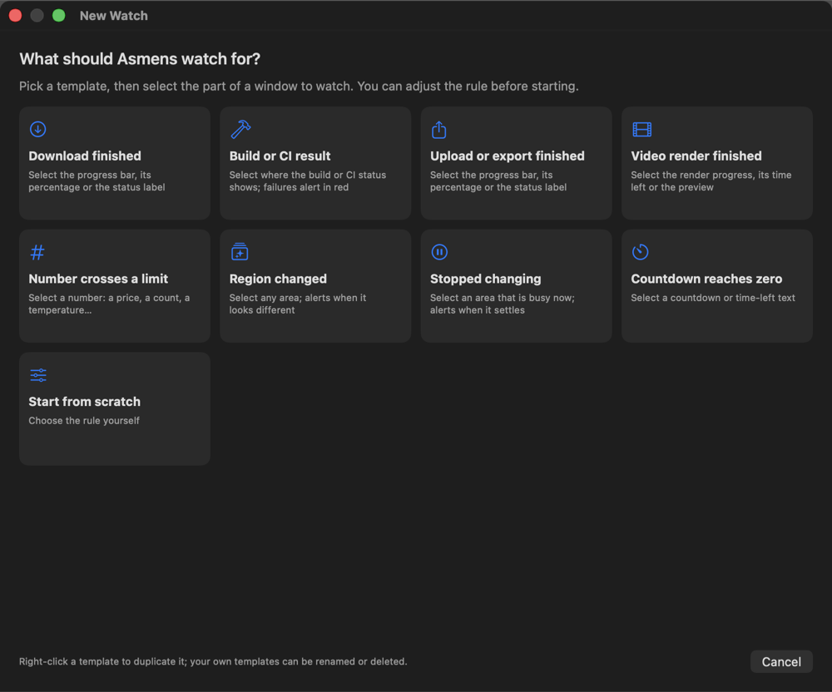Image resolution: width=832 pixels, height=692 pixels.
Task: Open the Start from scratch title
Action: pyautogui.click(x=84, y=402)
